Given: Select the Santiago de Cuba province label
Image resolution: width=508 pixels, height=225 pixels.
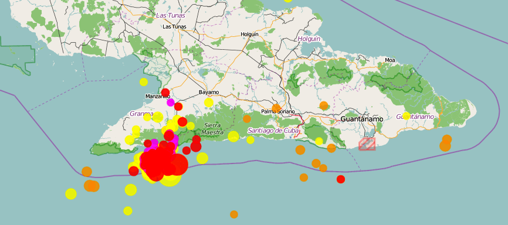Looking at the screenshot, I should tap(273, 131).
